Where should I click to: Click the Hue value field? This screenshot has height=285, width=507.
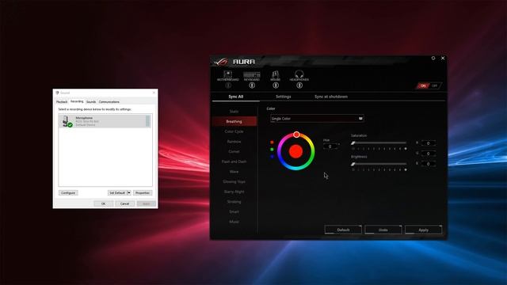point(330,146)
